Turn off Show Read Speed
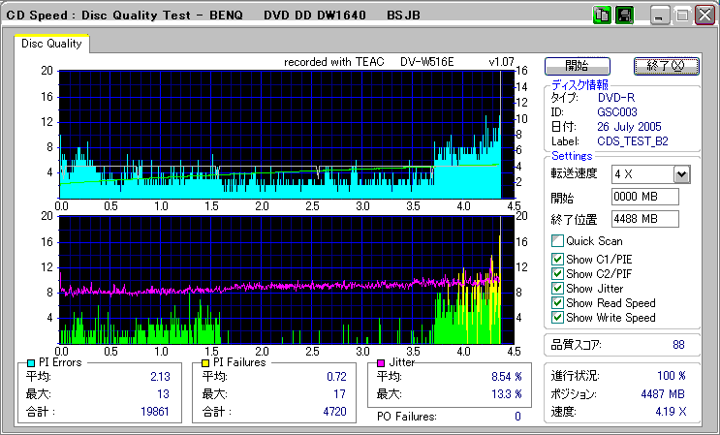Screen dimensions: 720x435 coord(557,302)
